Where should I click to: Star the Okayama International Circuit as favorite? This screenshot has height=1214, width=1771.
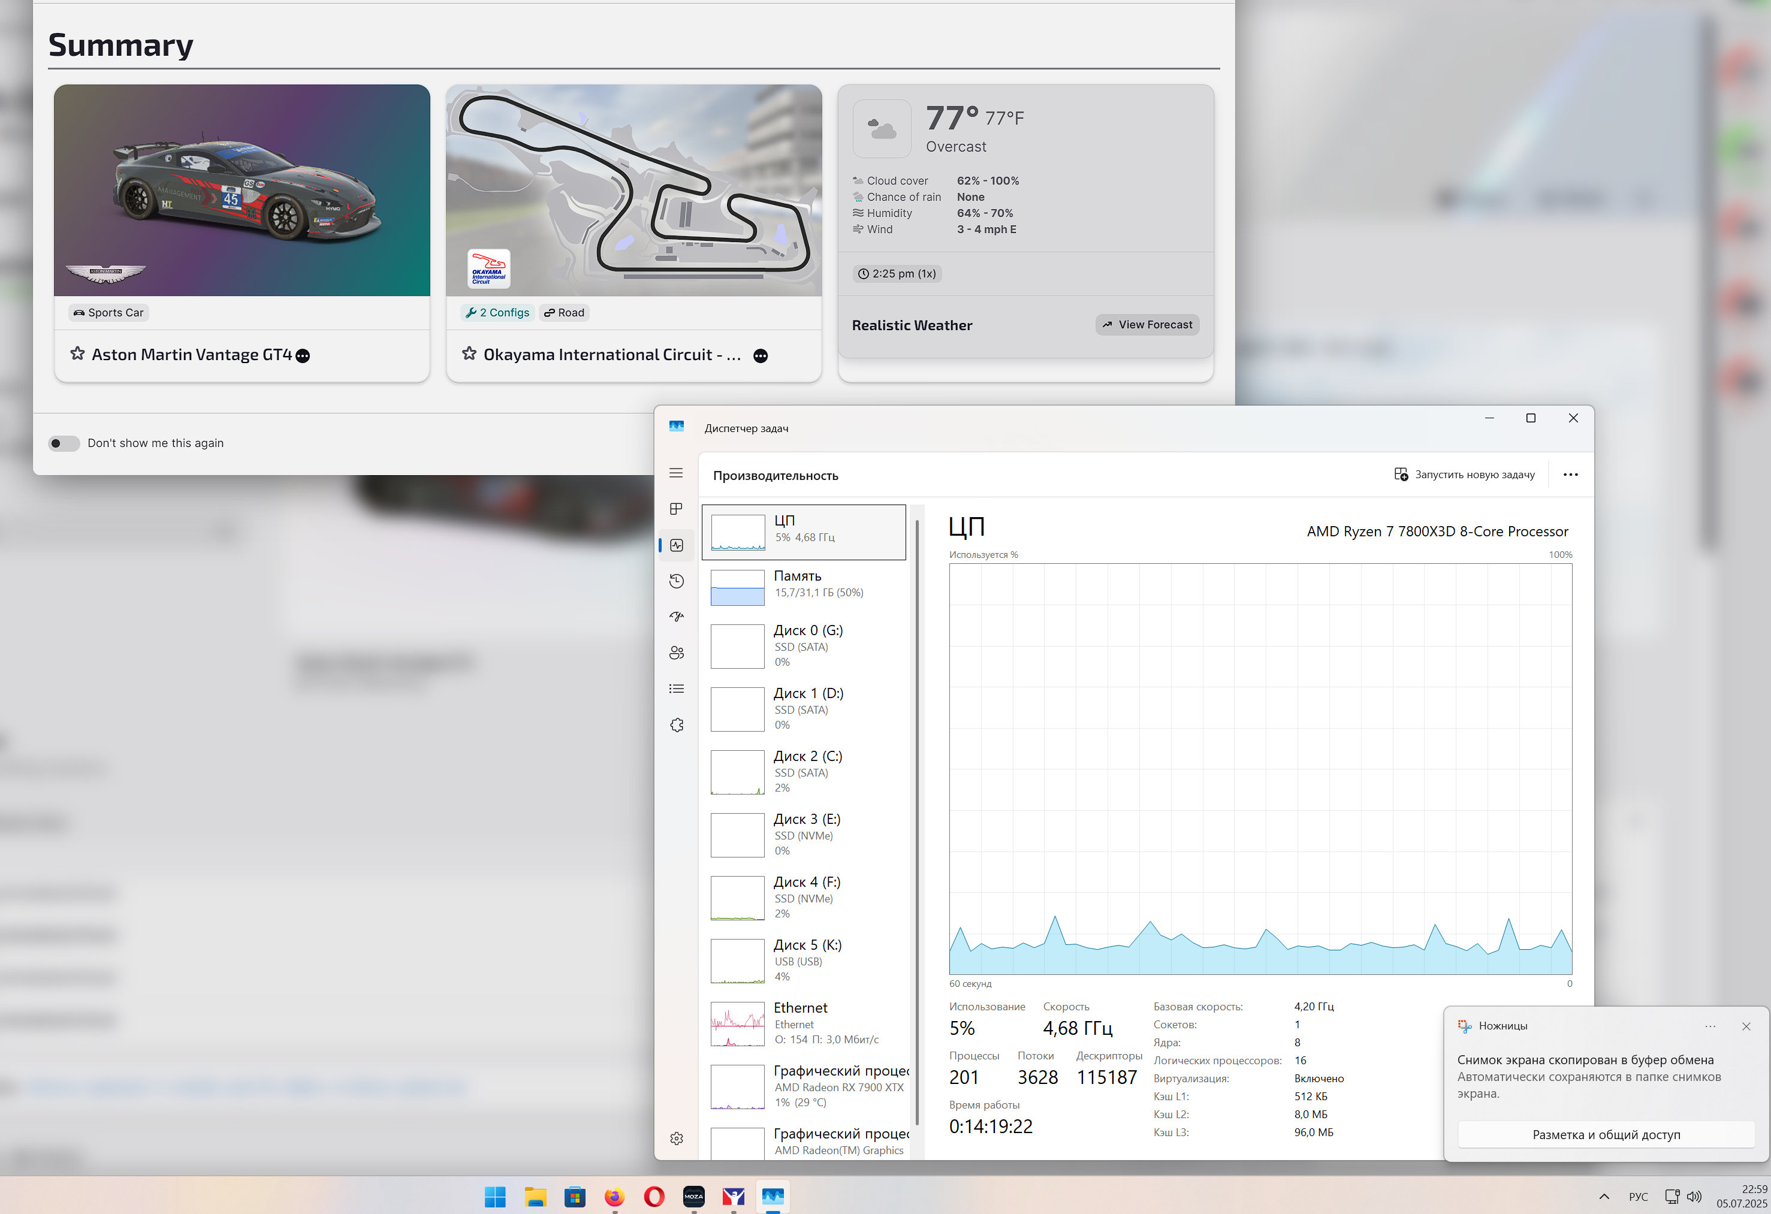click(469, 354)
